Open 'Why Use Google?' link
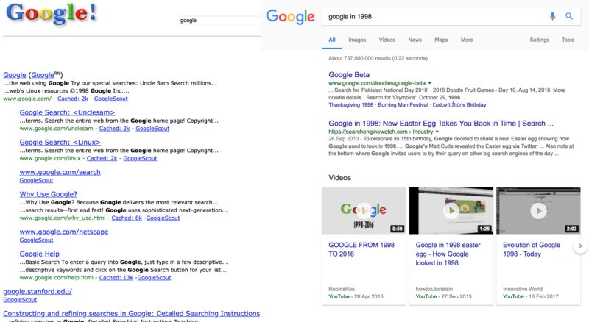Viewport: 589px width, 322px height. coord(49,194)
